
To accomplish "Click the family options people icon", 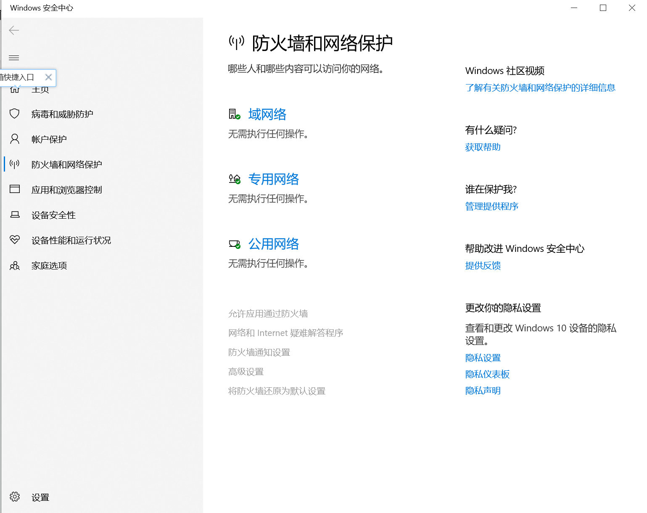I will [15, 265].
